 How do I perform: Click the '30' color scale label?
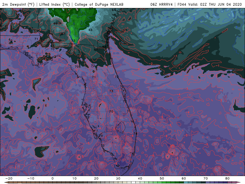(x=118, y=178)
